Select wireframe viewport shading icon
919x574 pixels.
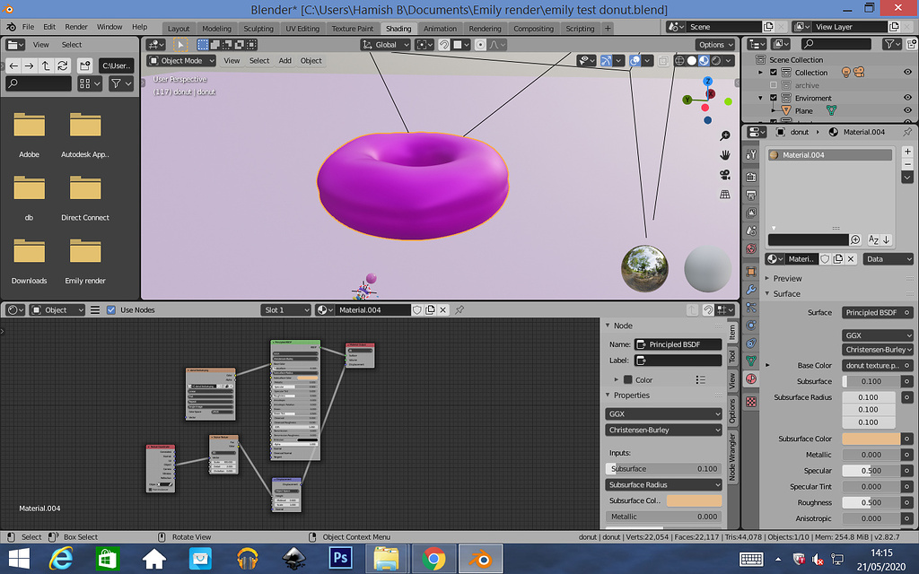[679, 60]
